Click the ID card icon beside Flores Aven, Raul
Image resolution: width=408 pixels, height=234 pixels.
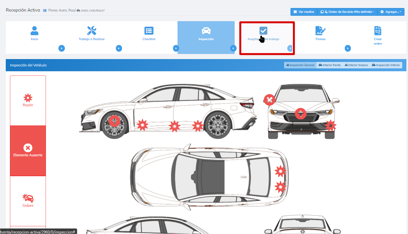(45, 11)
